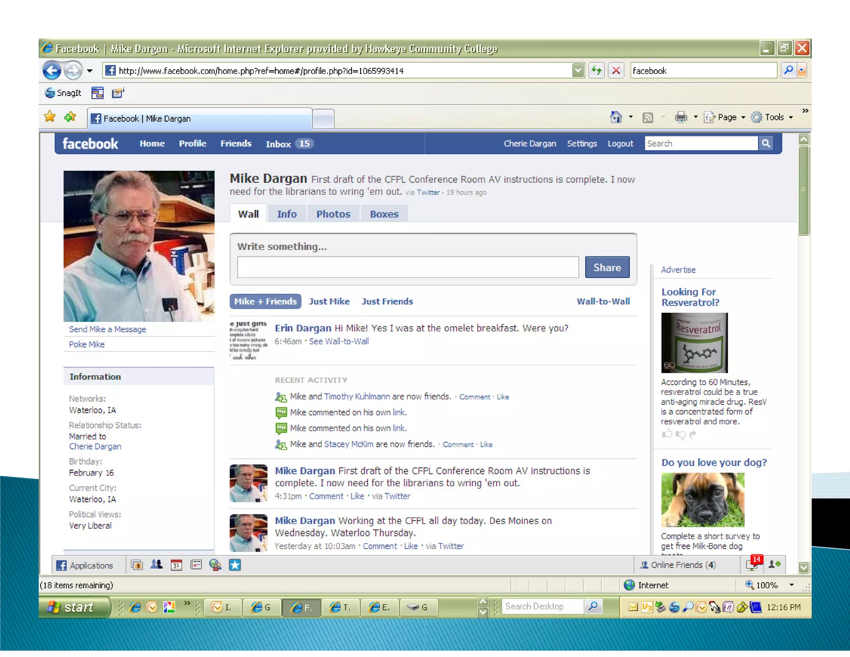The height and width of the screenshot is (657, 850).
Task: Click the browser Forward arrow
Action: pos(73,70)
